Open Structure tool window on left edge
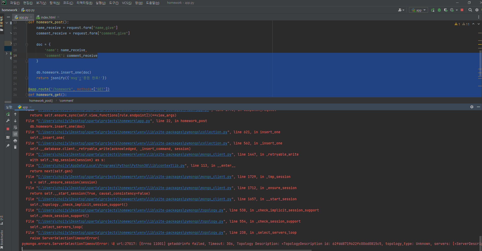Image resolution: width=482 pixels, height=251 pixels. click(x=2, y=220)
